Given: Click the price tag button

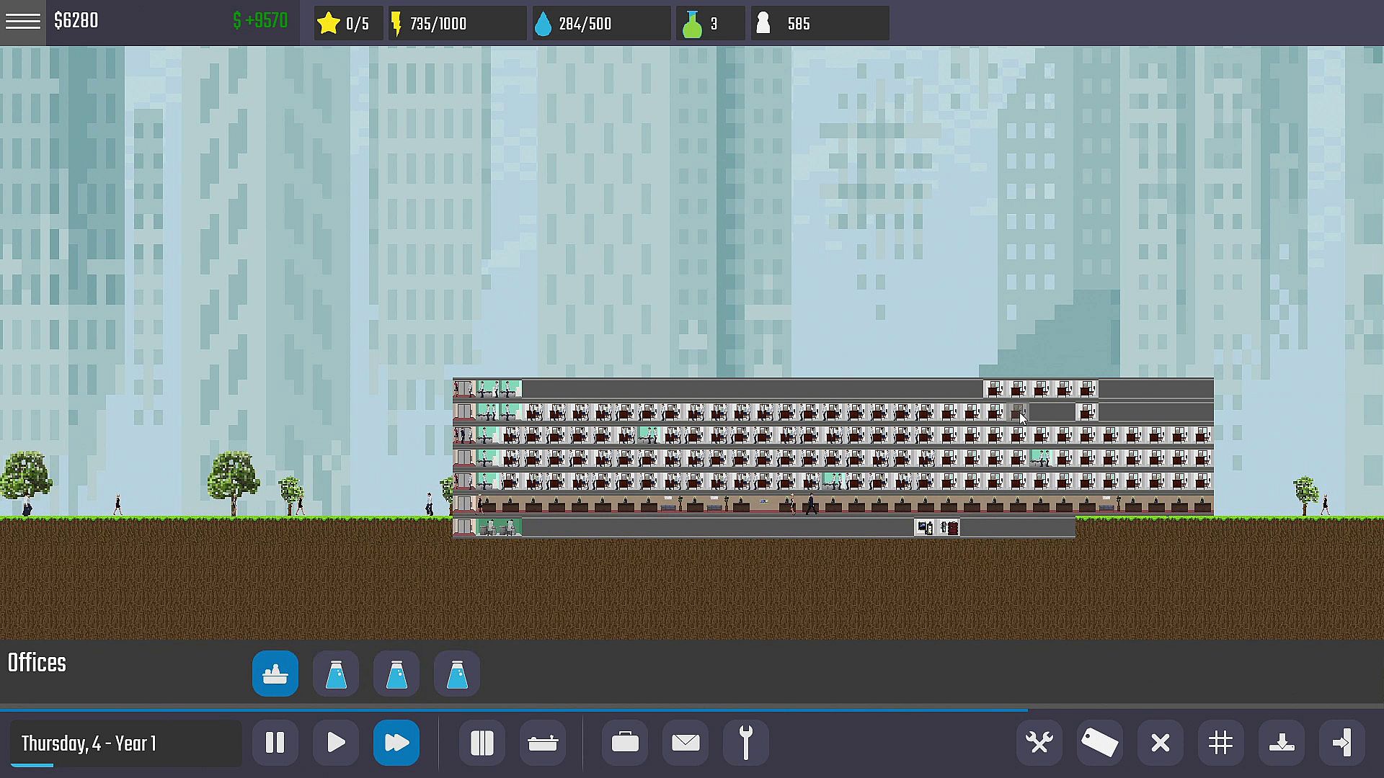Looking at the screenshot, I should [x=1099, y=743].
